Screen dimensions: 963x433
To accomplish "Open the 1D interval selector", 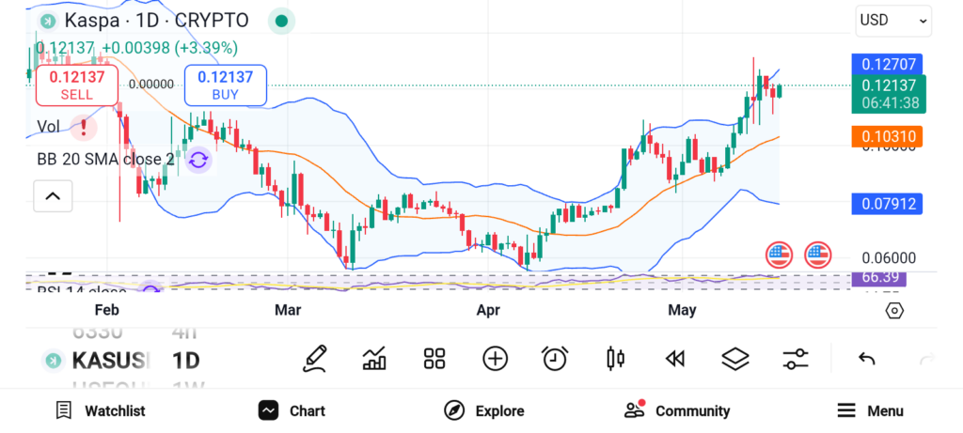I will (185, 361).
